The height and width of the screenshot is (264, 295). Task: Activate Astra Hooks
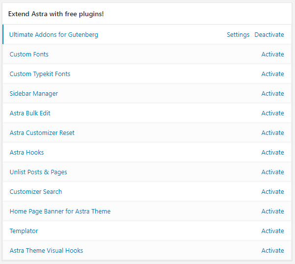pos(272,152)
